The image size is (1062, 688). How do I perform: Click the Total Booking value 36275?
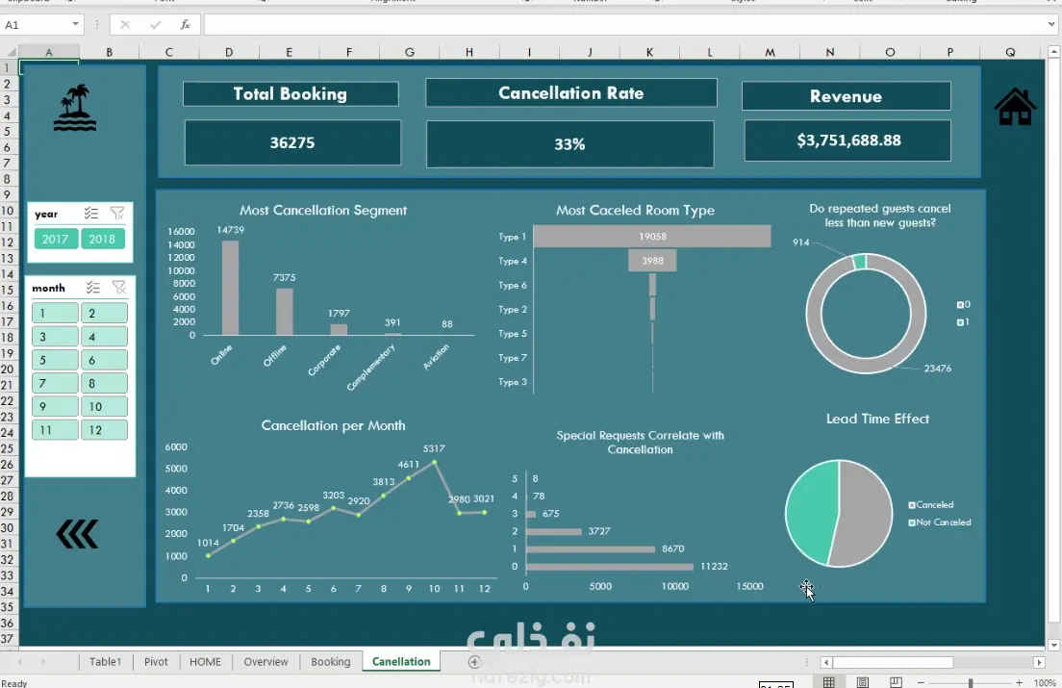click(x=292, y=142)
